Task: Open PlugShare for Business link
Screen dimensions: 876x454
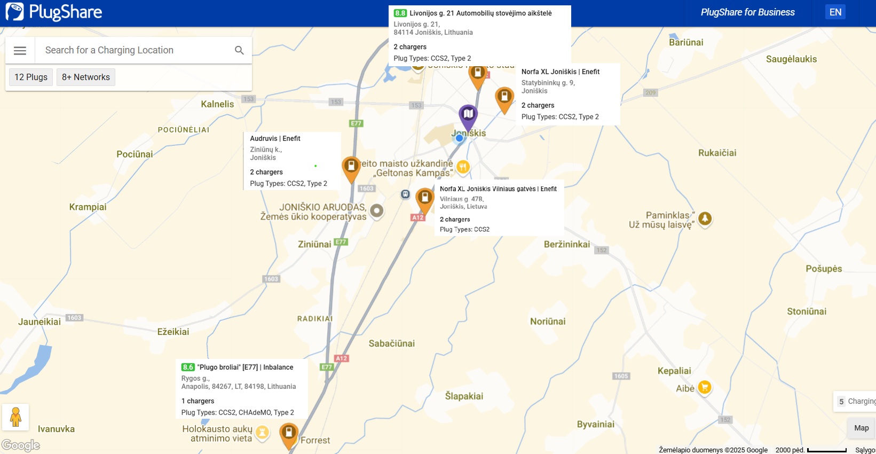Action: click(x=747, y=12)
